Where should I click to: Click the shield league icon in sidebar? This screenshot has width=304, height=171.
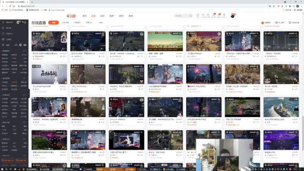tap(21, 45)
